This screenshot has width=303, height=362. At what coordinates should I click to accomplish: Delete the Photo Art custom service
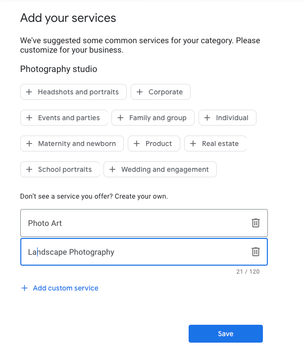tap(255, 223)
